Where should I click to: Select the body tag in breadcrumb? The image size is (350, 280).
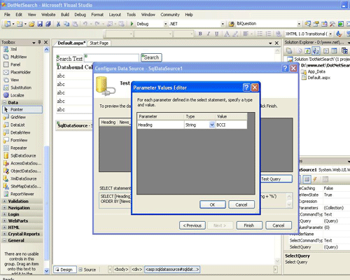pyautogui.click(x=121, y=269)
